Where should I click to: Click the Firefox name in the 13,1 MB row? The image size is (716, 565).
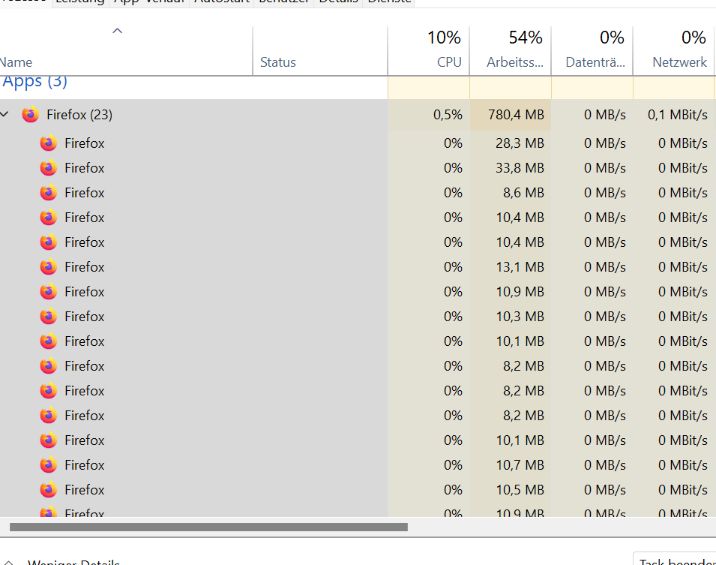click(x=85, y=266)
